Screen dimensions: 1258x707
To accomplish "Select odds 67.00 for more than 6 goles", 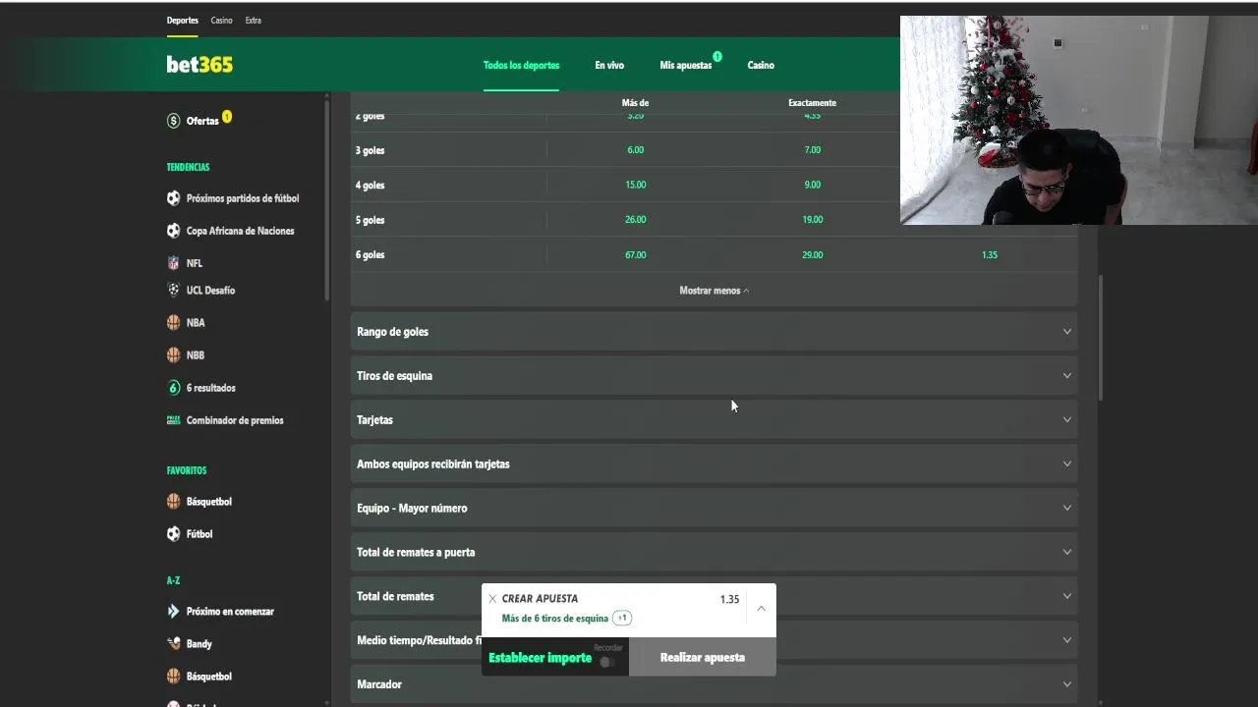I will (x=636, y=255).
